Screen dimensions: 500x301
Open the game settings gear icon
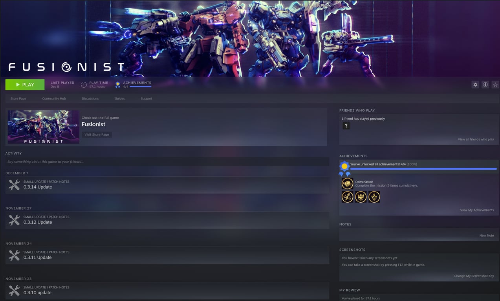(x=475, y=84)
